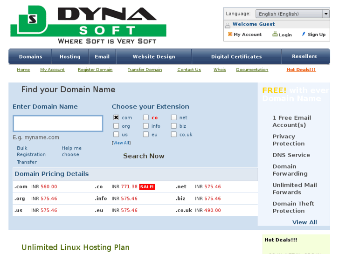The height and width of the screenshot is (254, 339).
Task: Click the Help me choose link
Action: 71,151
